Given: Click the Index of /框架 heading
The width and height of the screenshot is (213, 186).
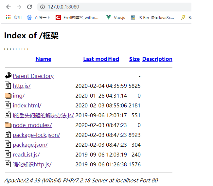Looking at the screenshot, I should [31, 36].
